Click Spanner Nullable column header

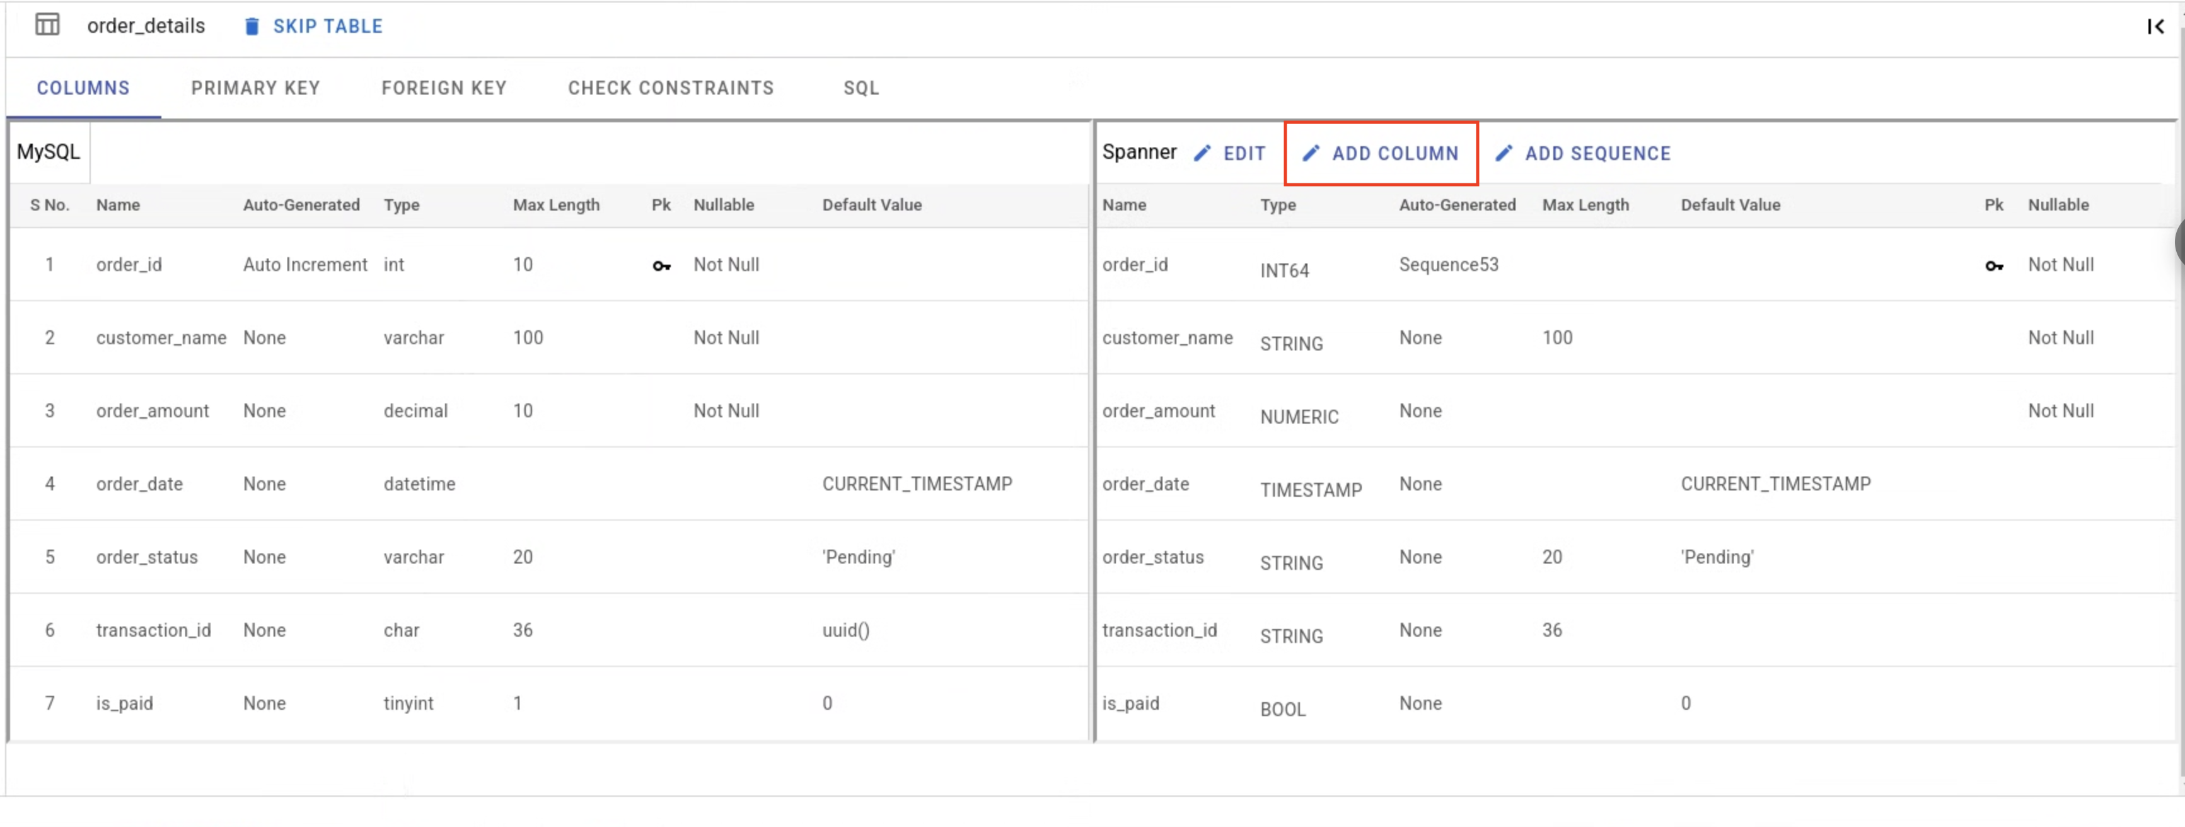pos(2059,204)
